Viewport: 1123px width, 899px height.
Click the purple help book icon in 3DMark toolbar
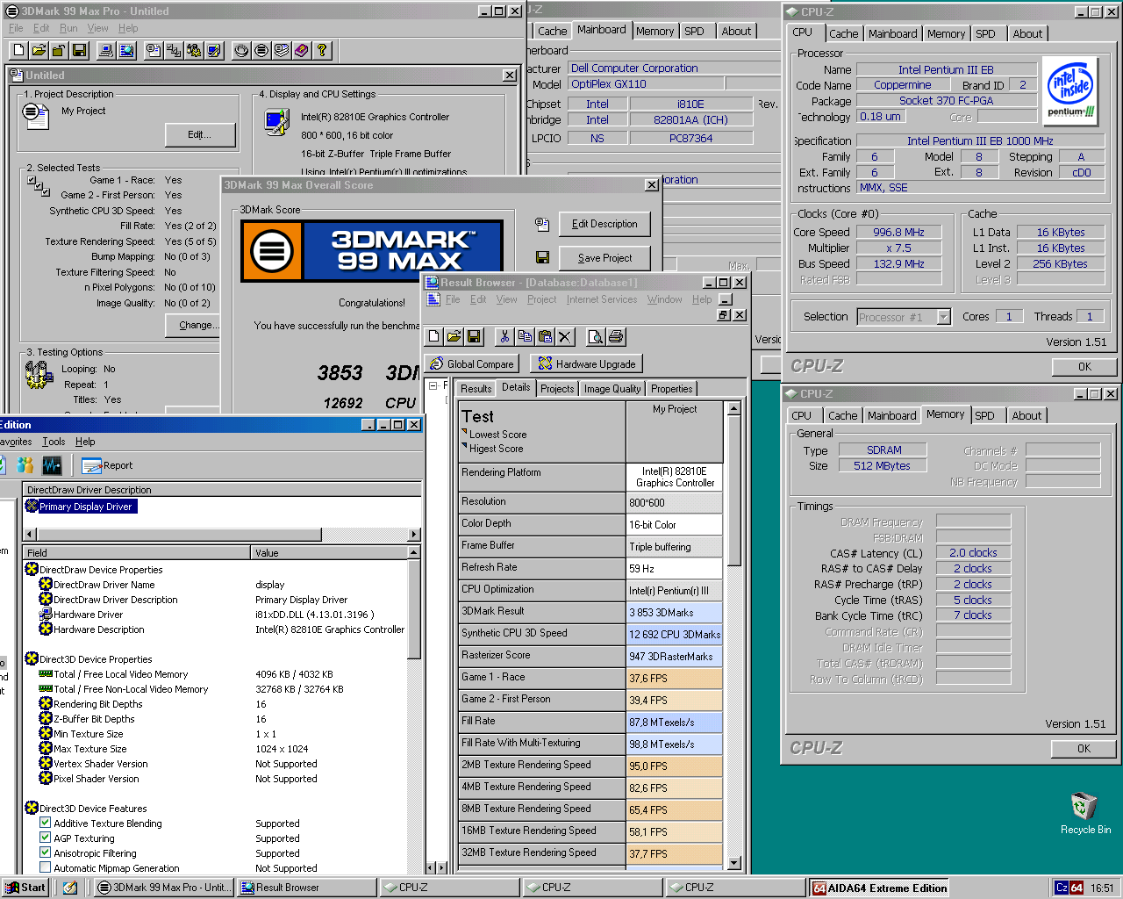(x=302, y=50)
